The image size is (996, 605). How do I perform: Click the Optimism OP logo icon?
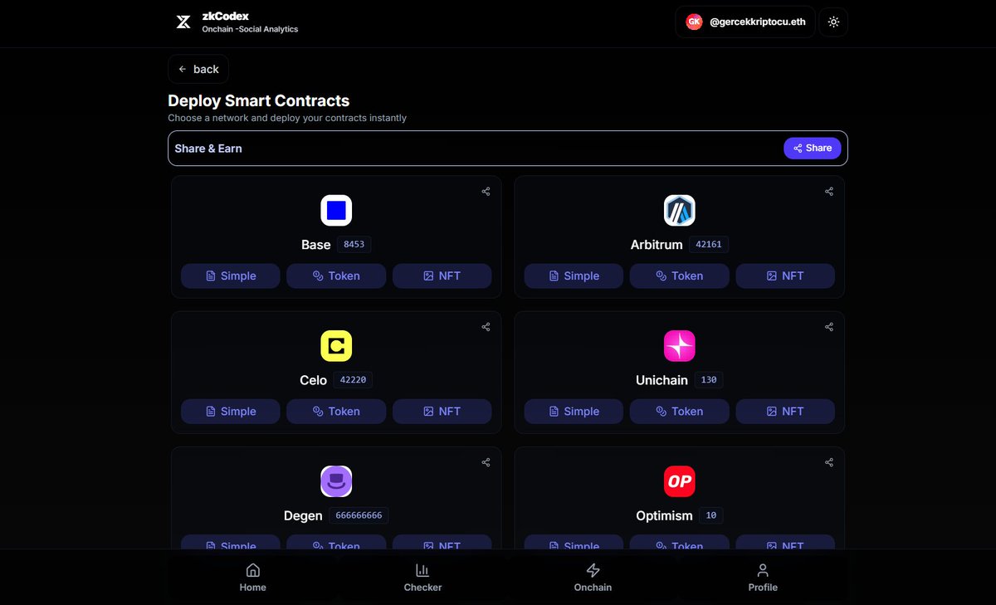click(679, 481)
